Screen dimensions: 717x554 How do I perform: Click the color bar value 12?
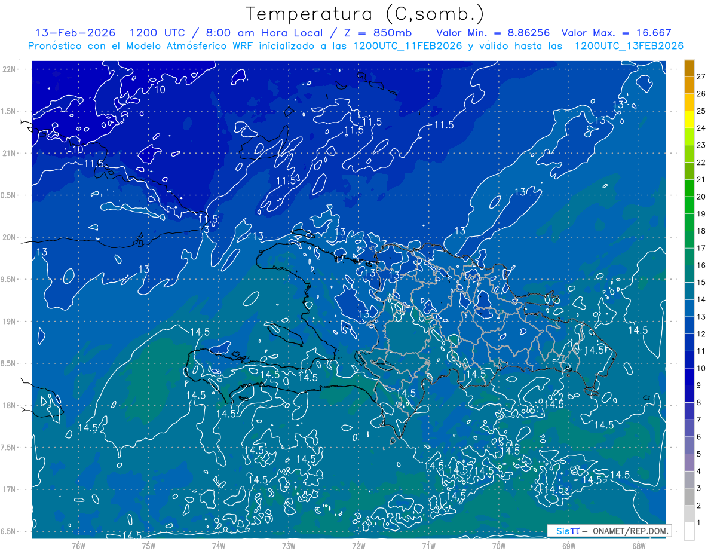(x=701, y=334)
